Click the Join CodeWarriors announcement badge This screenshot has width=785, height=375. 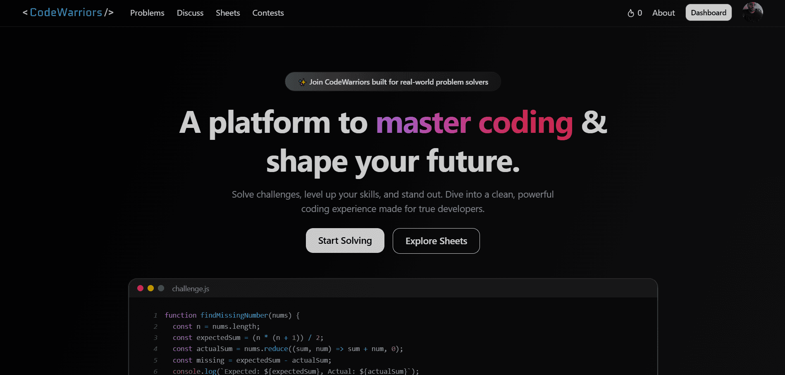392,81
